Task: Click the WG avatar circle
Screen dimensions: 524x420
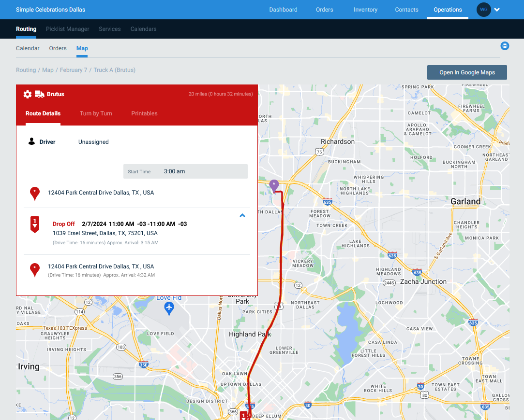Action: pos(483,10)
